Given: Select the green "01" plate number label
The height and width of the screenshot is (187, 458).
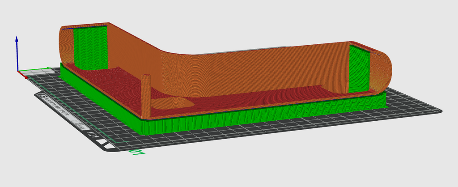Looking at the screenshot, I should click(137, 152).
